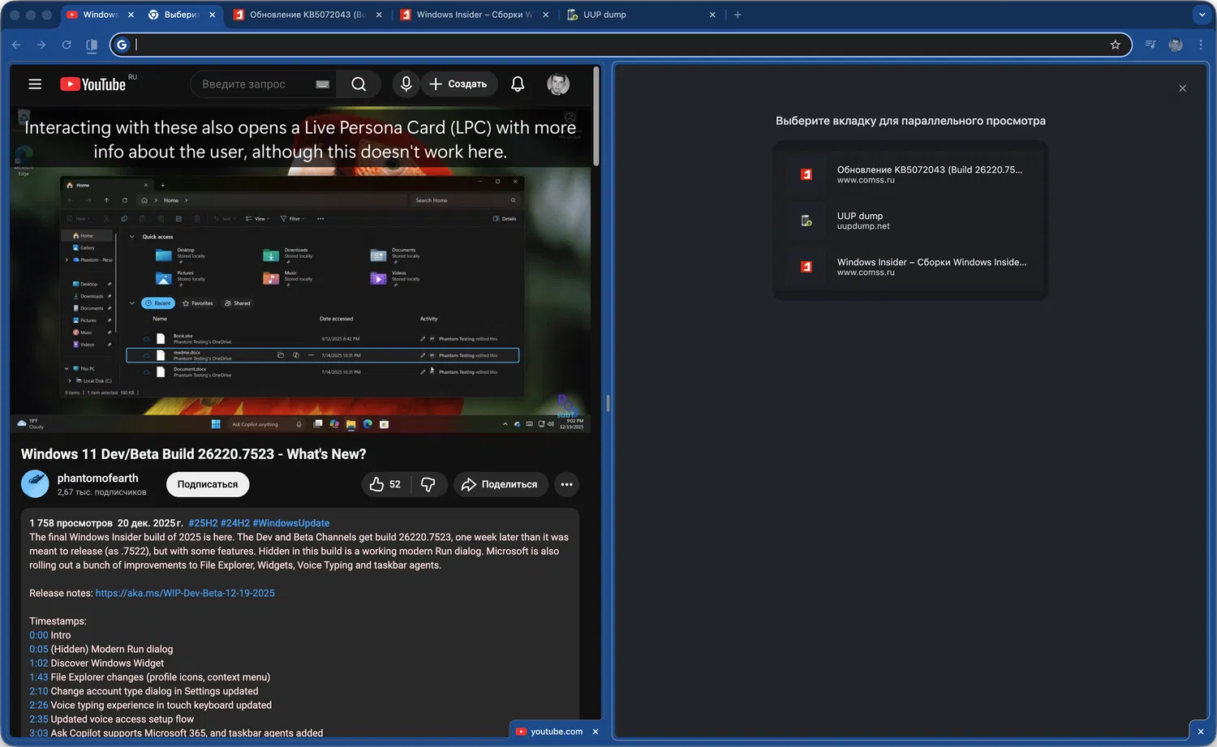Bookmark this page with the star
The height and width of the screenshot is (747, 1217).
coord(1115,45)
